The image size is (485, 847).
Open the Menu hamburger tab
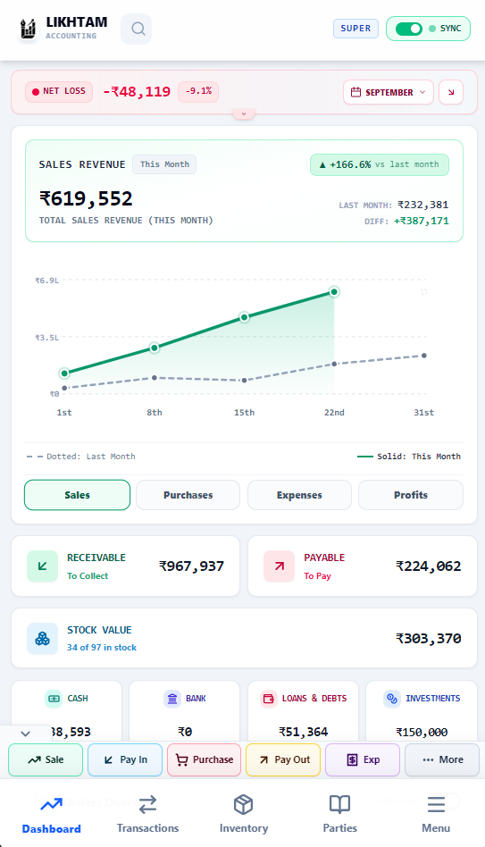click(436, 814)
